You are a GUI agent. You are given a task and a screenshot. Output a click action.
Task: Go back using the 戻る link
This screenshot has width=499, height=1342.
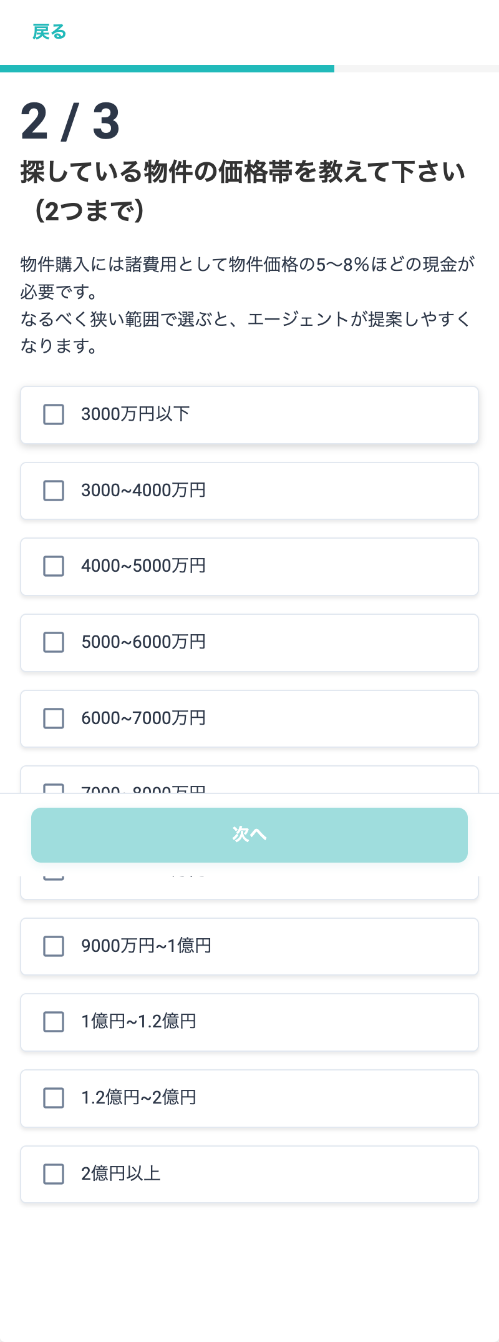[x=49, y=31]
